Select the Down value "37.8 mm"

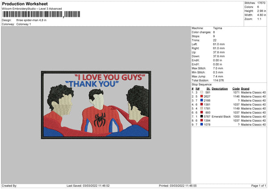[x=219, y=56]
